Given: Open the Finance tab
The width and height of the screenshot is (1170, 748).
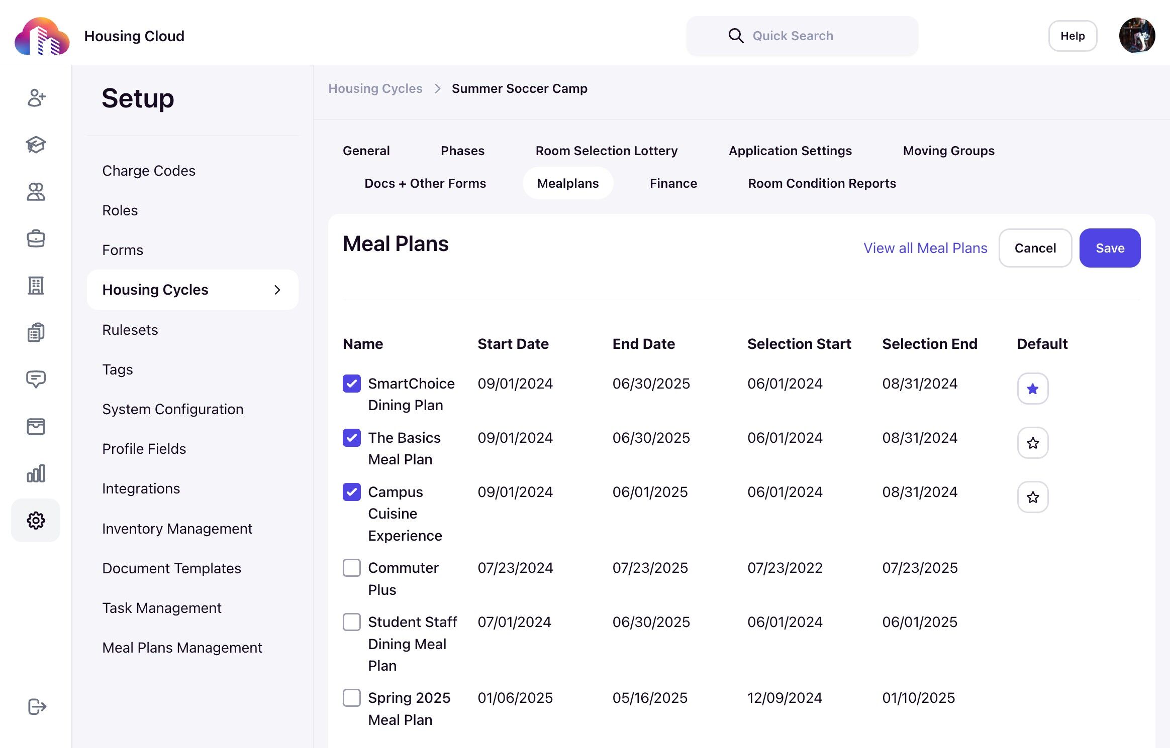Looking at the screenshot, I should click(x=673, y=183).
